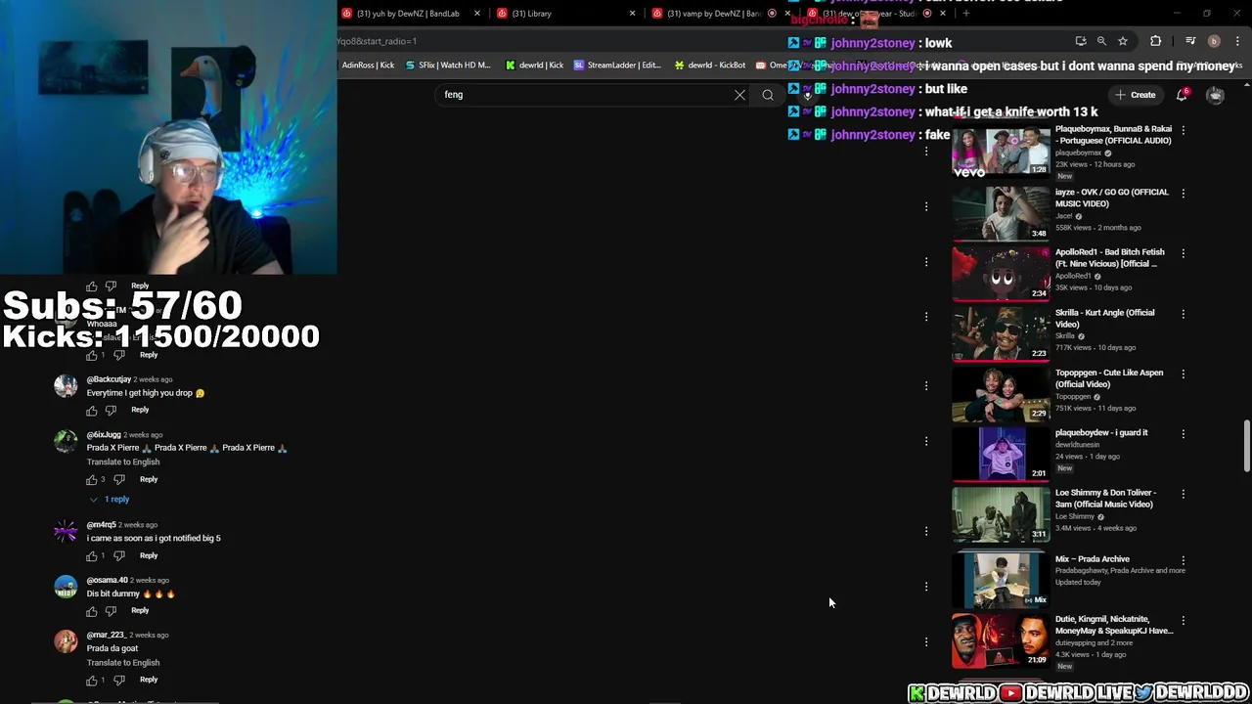
Task: Open the browser three-dot menu
Action: pos(1237,41)
